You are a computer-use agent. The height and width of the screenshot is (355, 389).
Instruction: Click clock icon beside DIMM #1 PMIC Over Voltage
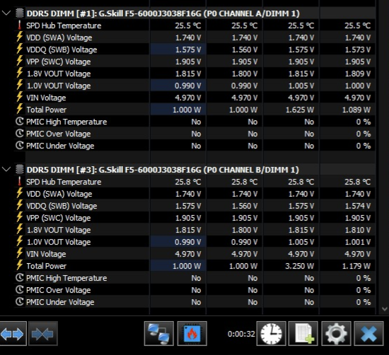tap(20, 134)
